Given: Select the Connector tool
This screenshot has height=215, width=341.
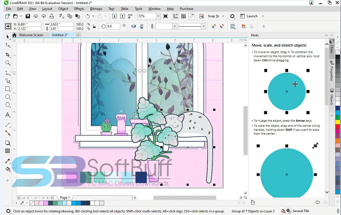Looking at the screenshot, I should click(x=7, y=133).
